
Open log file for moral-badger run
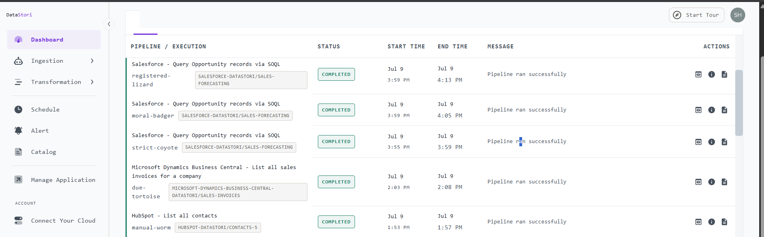724,110
